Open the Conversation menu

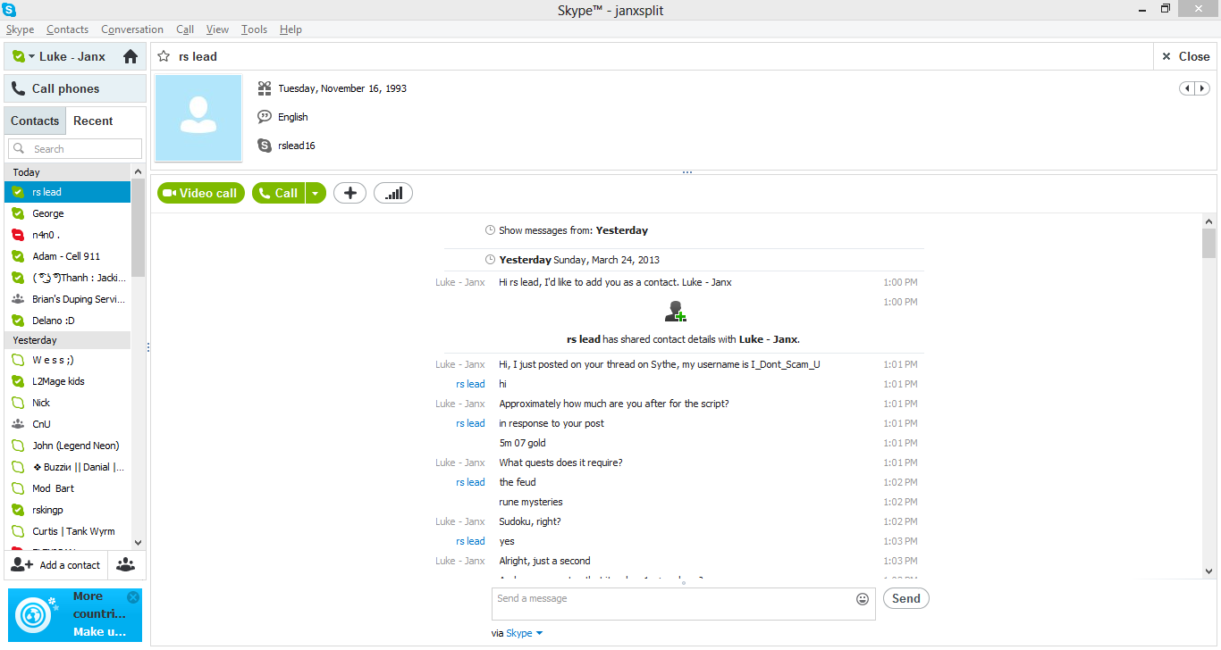tap(132, 29)
